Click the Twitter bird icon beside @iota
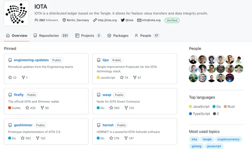 tap(123, 20)
